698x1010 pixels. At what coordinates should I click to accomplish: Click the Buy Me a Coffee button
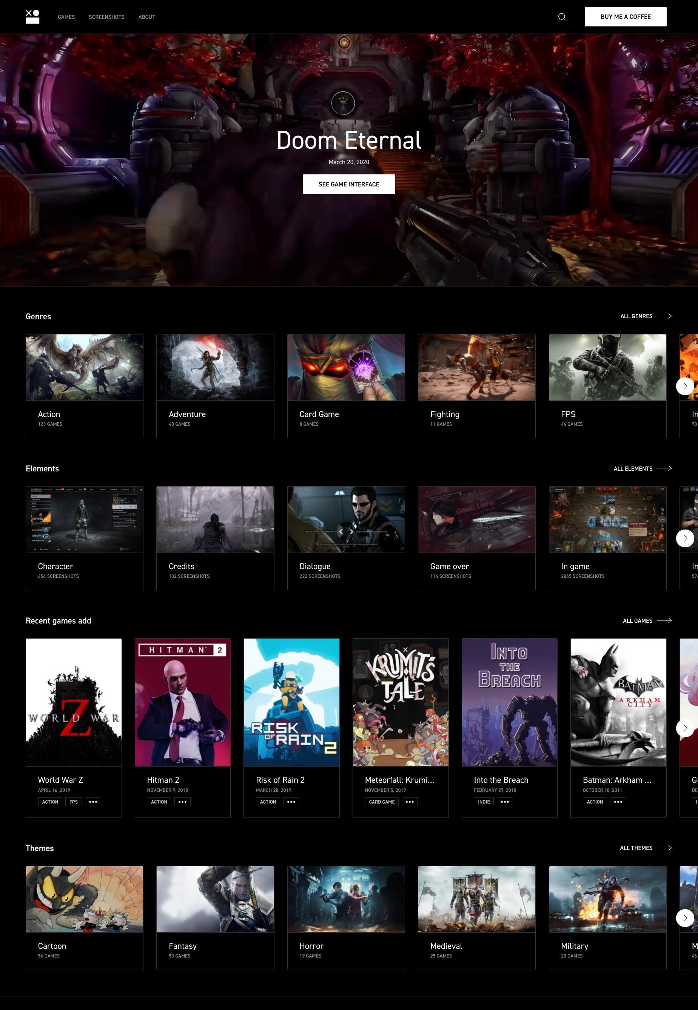pyautogui.click(x=626, y=17)
